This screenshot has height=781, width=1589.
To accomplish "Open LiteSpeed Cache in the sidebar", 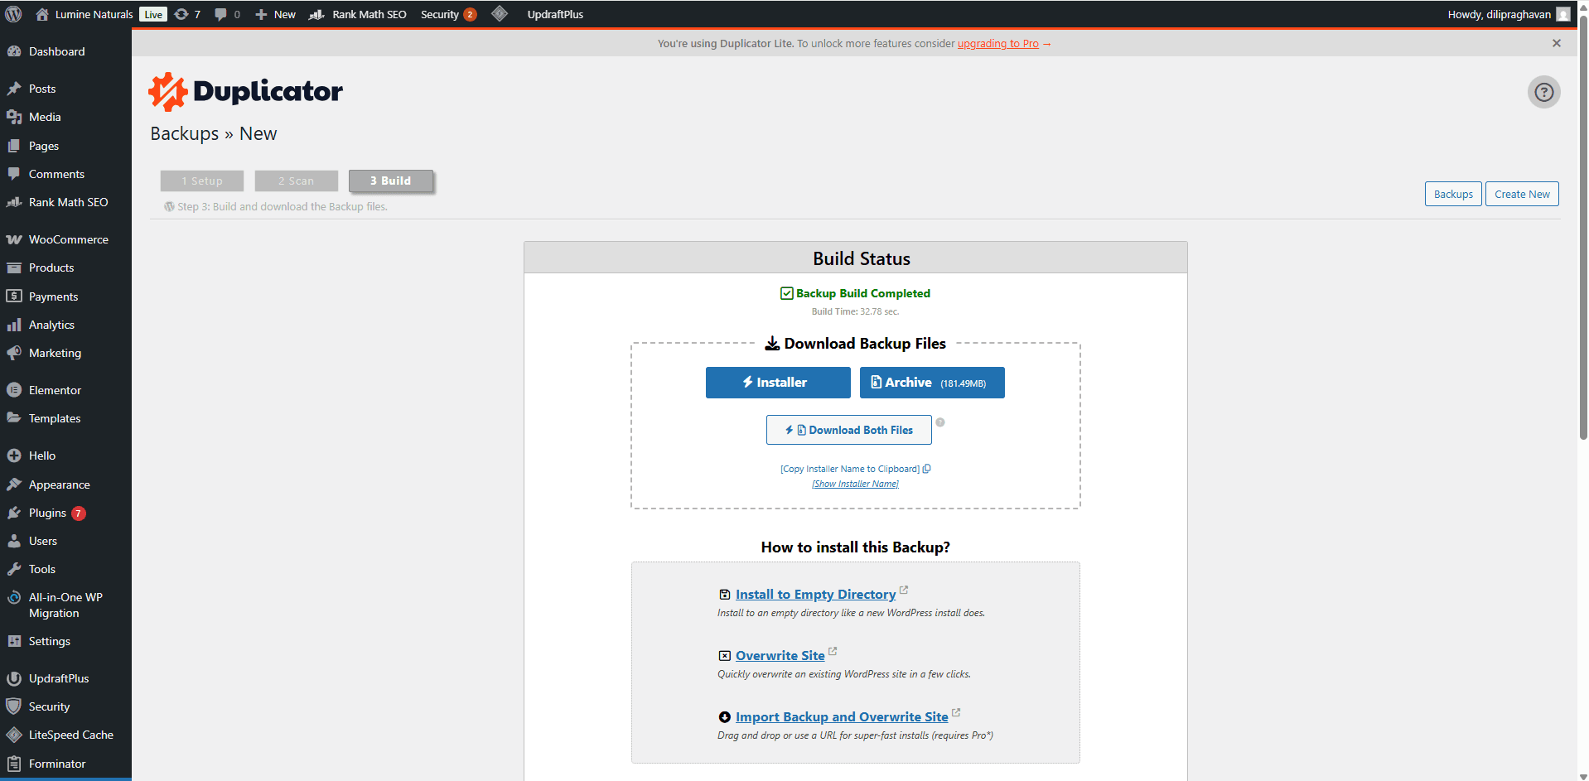I will [x=65, y=735].
